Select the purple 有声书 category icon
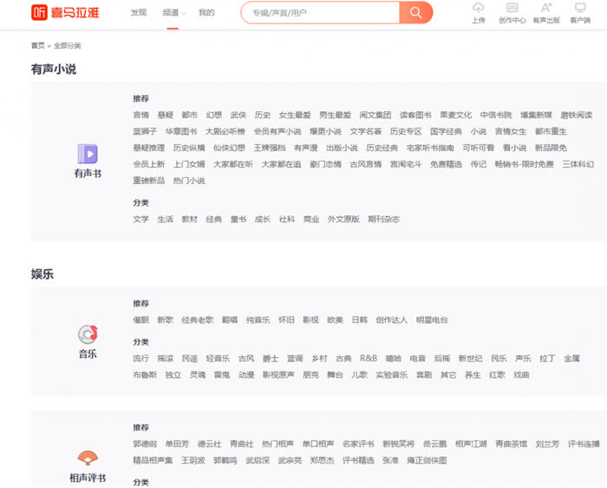 point(88,155)
